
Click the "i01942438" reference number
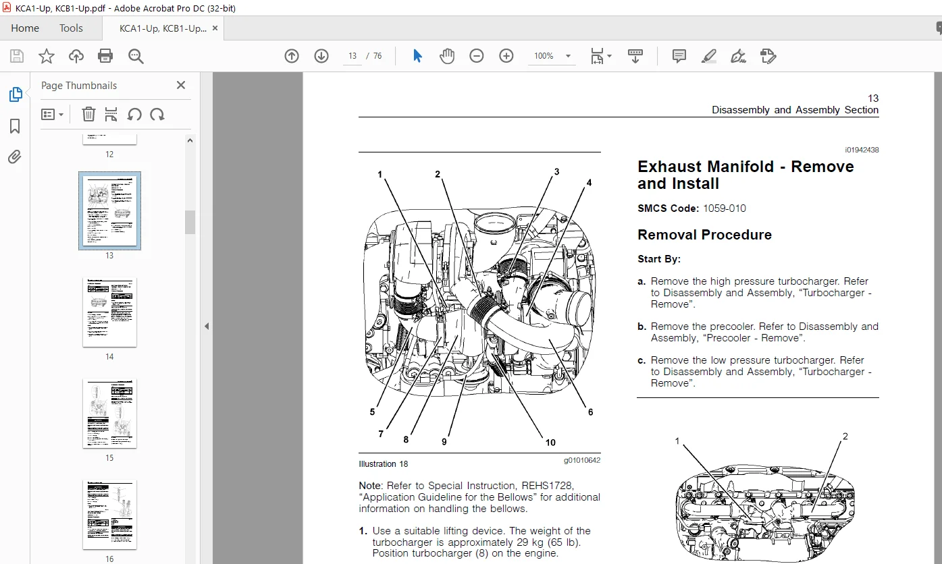click(862, 150)
